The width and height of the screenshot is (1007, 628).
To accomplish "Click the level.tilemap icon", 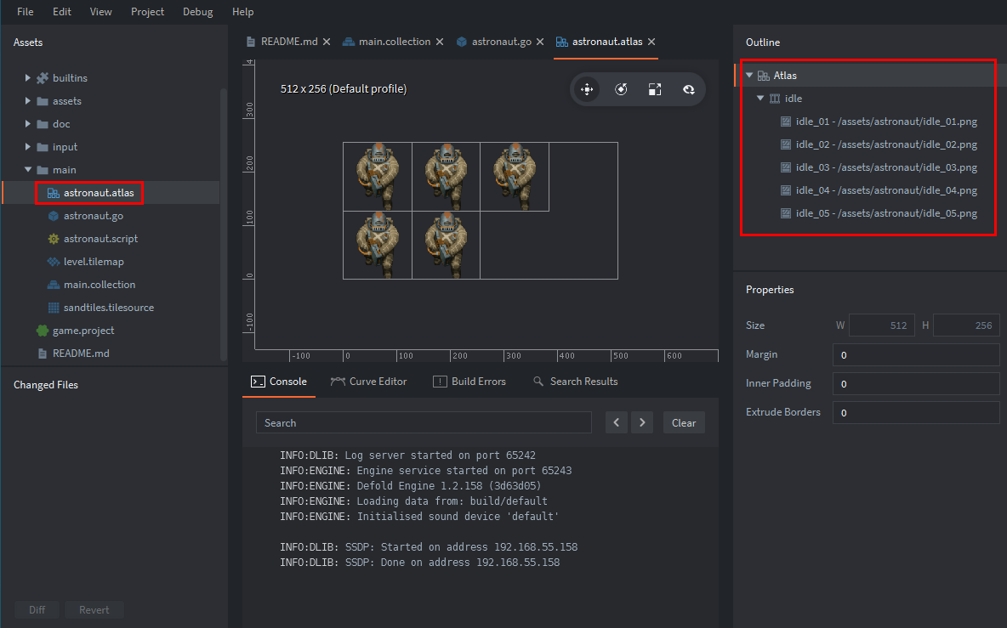I will [x=54, y=262].
